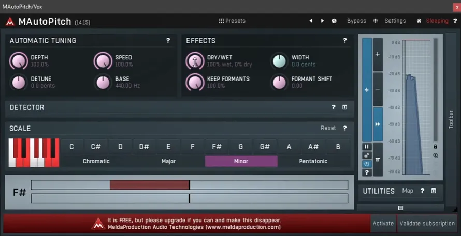
Task: Click the minus button in meter panel
Action: 378,89
